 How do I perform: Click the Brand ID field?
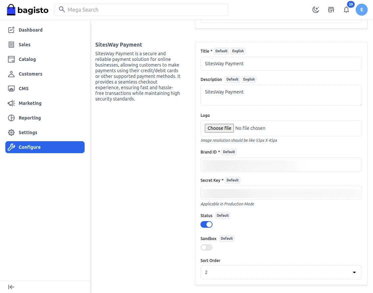pyautogui.click(x=281, y=164)
